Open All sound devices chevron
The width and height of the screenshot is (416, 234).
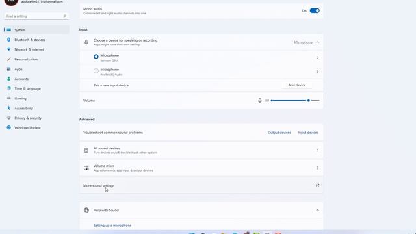click(x=318, y=150)
